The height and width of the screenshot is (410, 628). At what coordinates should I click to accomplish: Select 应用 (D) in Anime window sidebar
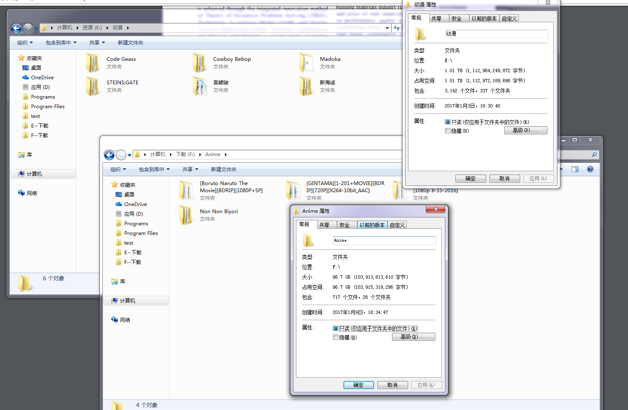pos(129,214)
